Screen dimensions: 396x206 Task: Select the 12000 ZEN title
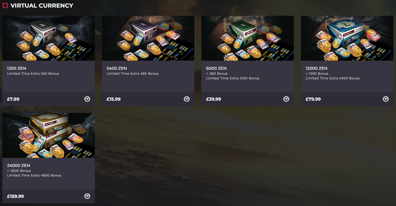coord(316,68)
